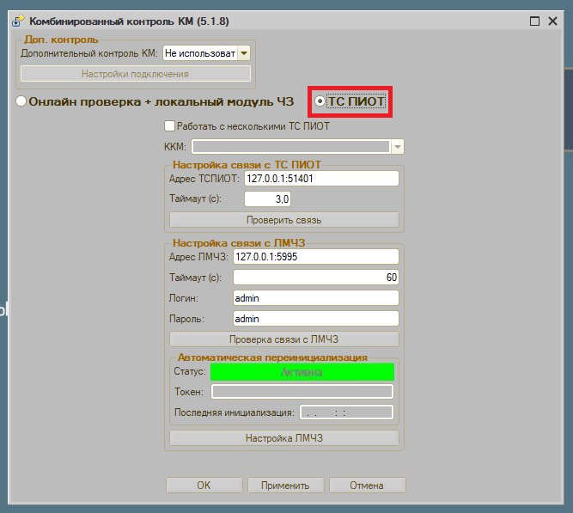Click the Применить button
The width and height of the screenshot is (573, 513).
tap(285, 486)
